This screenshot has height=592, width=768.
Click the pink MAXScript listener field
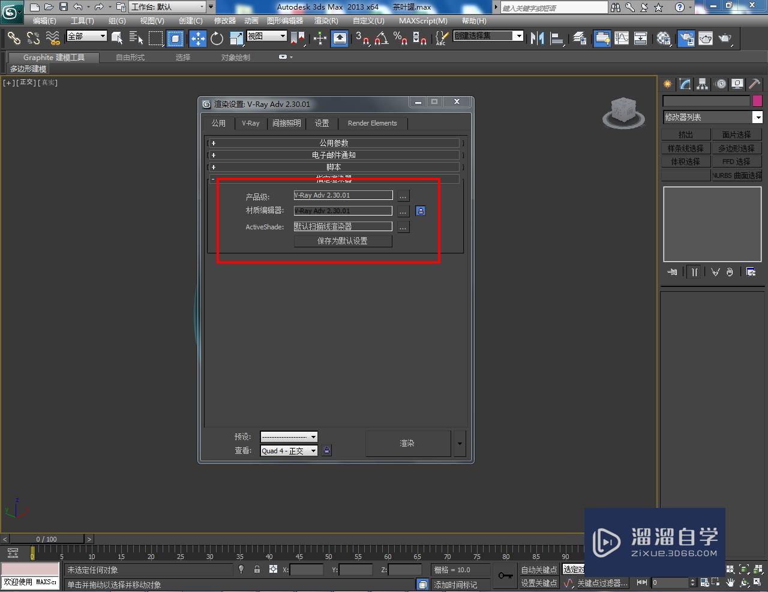[x=30, y=569]
